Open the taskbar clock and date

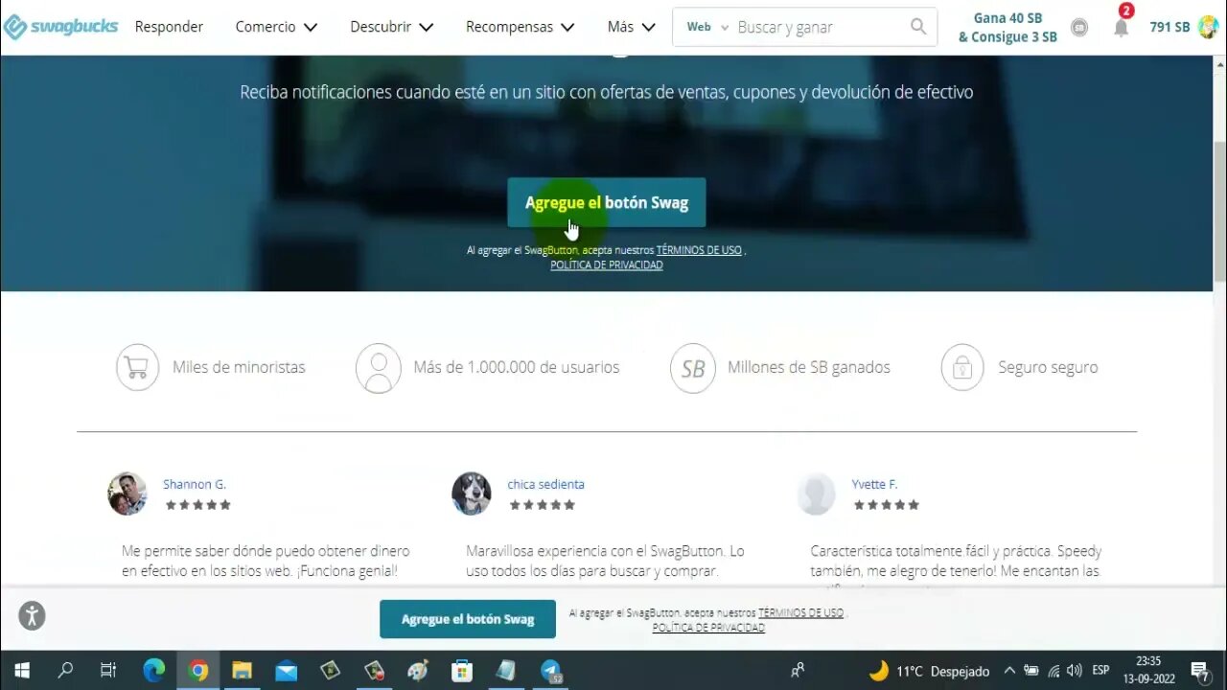[x=1148, y=670]
